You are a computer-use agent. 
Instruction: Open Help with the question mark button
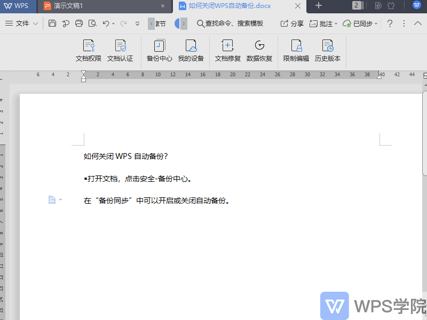coord(389,23)
